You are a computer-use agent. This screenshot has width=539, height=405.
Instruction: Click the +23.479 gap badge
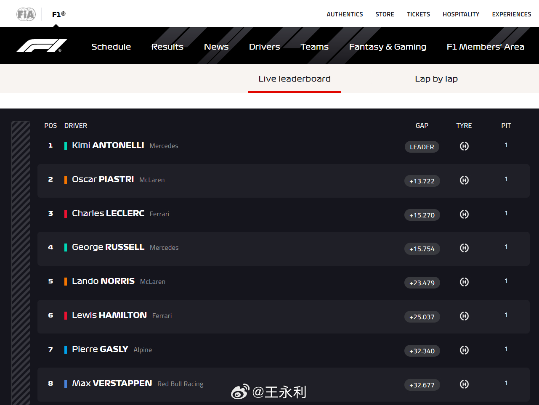[x=422, y=283]
